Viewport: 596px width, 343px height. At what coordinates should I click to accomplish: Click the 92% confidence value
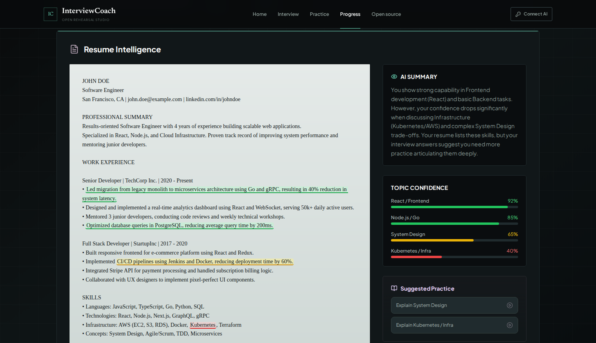[513, 201]
